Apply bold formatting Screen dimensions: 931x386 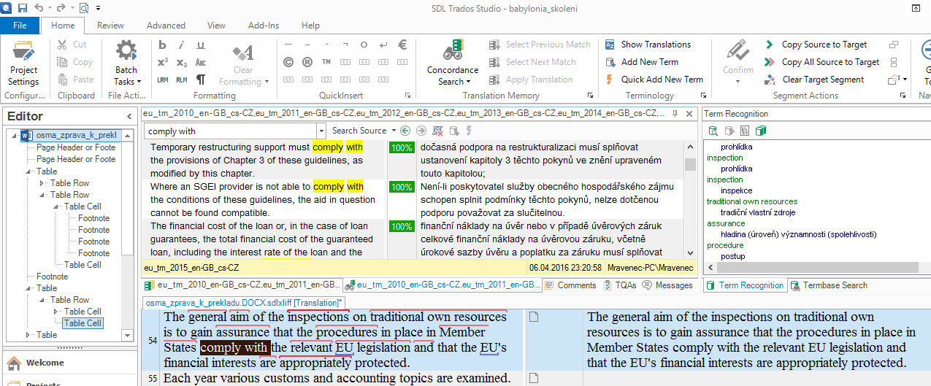[162, 45]
